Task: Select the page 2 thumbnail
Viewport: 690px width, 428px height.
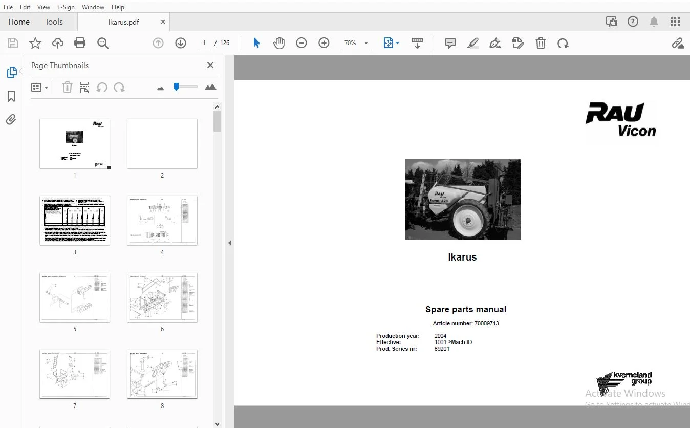Action: click(162, 143)
